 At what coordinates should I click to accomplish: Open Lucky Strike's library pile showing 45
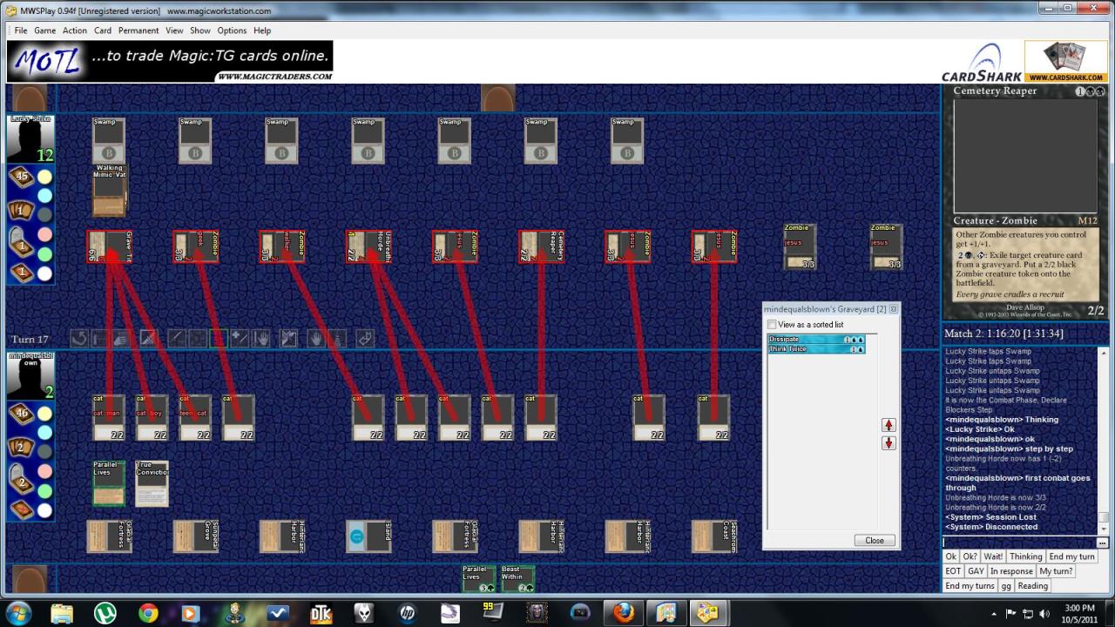click(21, 177)
